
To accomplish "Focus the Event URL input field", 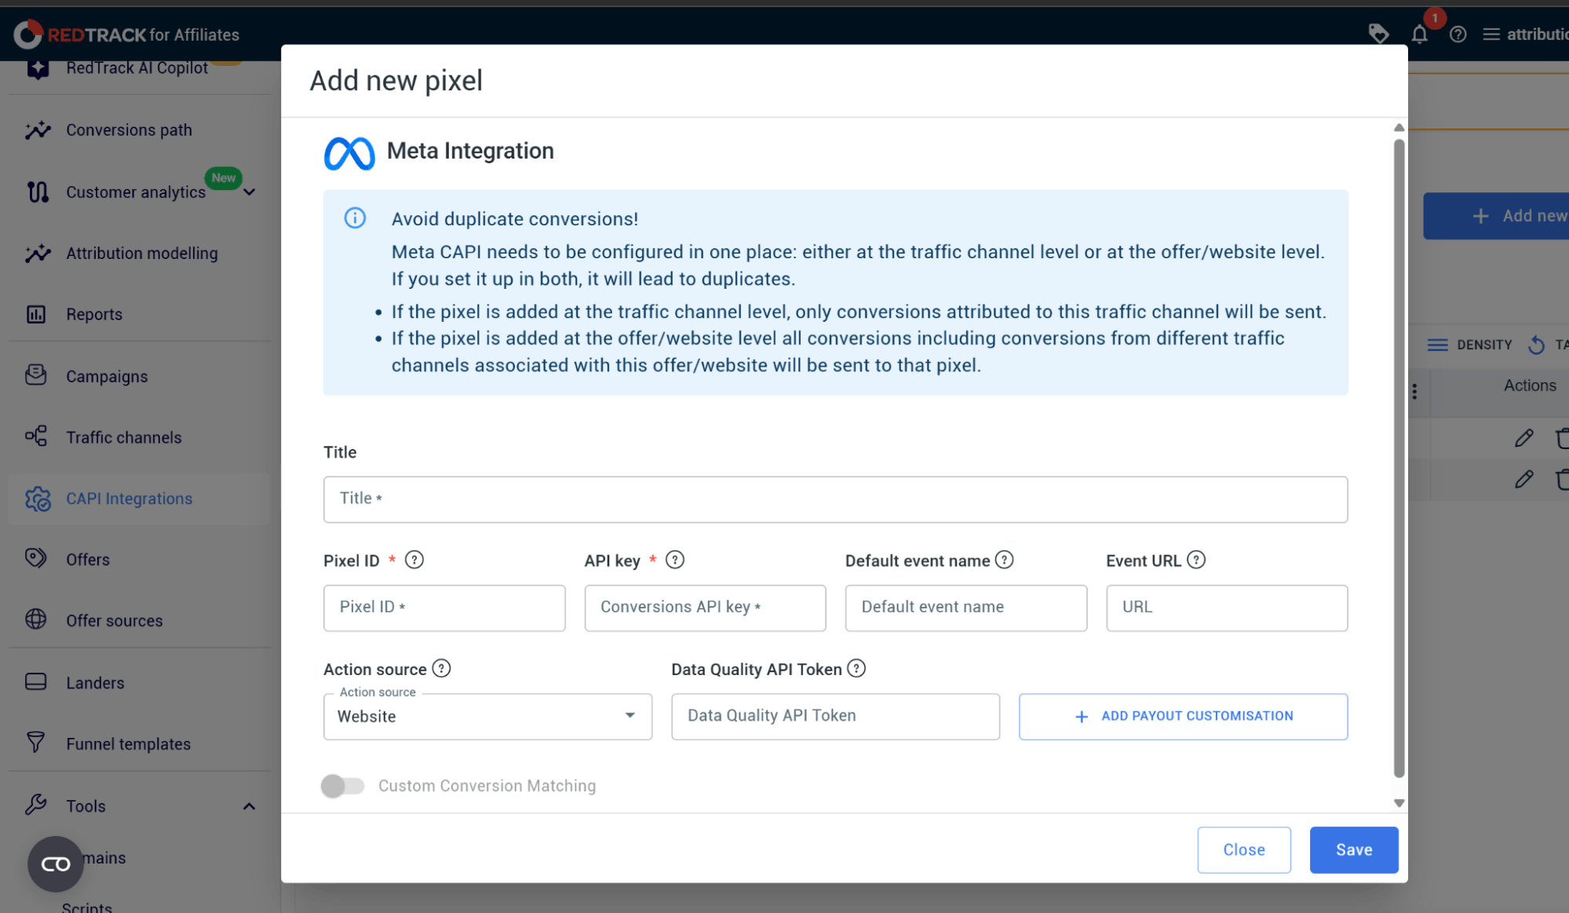I will (x=1226, y=608).
